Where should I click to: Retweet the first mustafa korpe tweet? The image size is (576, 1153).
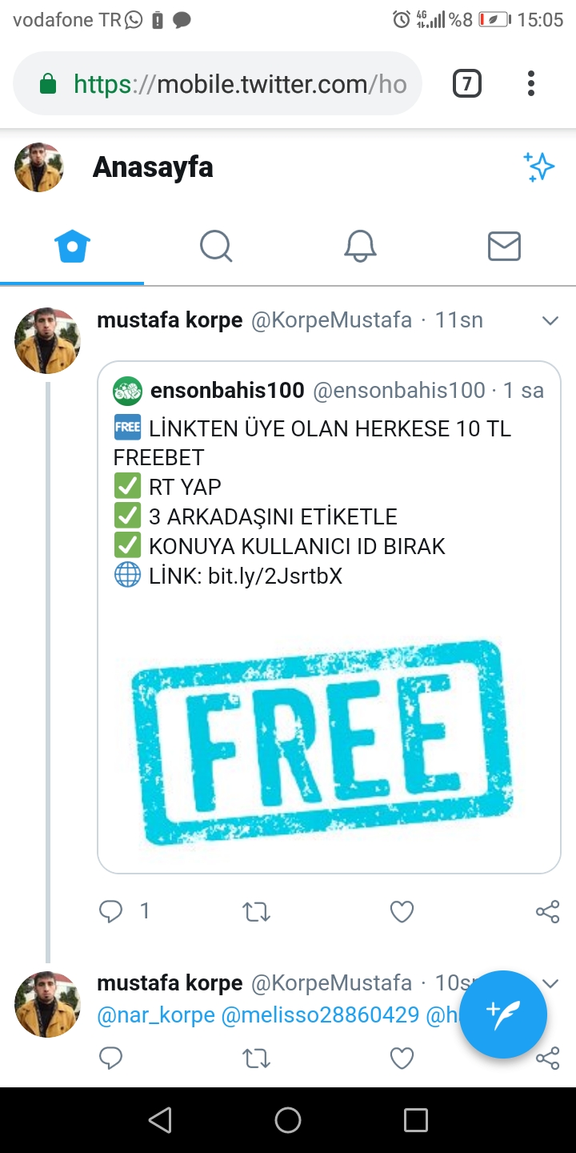pyautogui.click(x=256, y=911)
